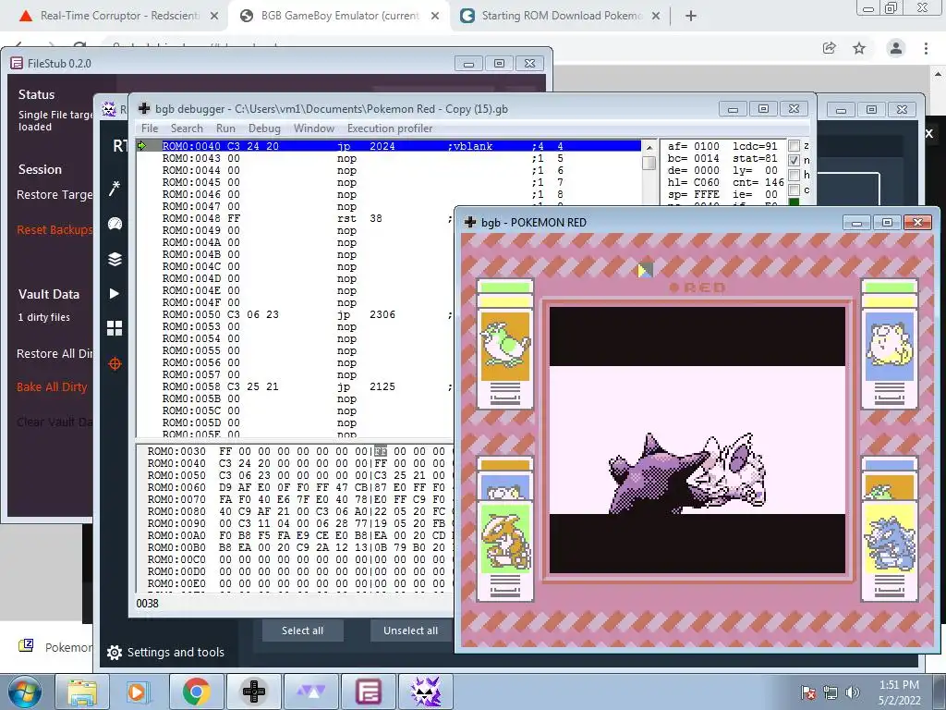Open the Window menu in bgb debugger
The height and width of the screenshot is (710, 946).
coord(314,128)
